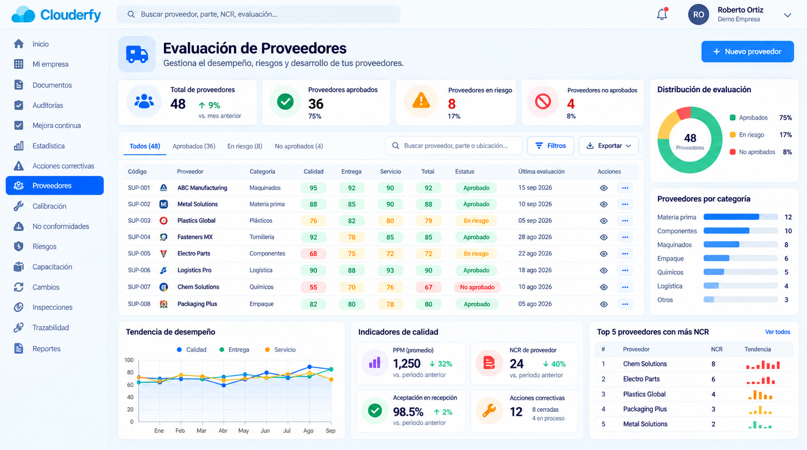Click the Ver todos link
807x450 pixels.
778,332
